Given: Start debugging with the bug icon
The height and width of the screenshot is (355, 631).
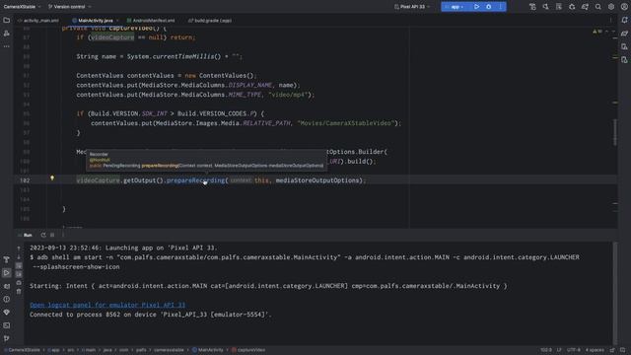Looking at the screenshot, I should 489,7.
